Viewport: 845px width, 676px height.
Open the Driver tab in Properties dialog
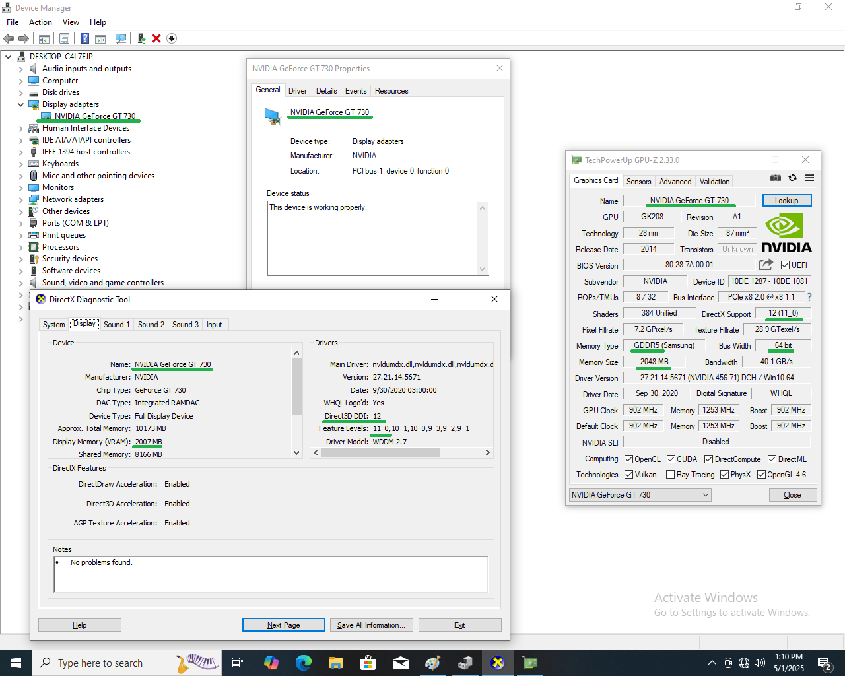coord(297,91)
